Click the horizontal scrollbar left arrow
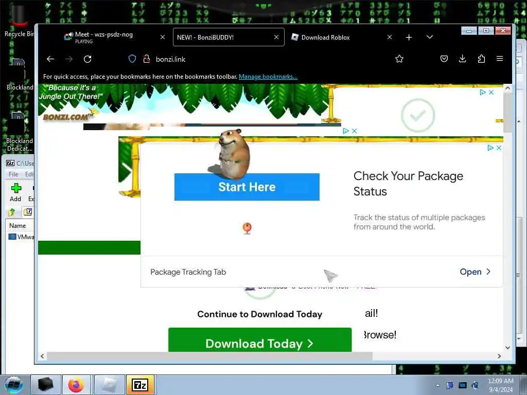The height and width of the screenshot is (395, 527). click(x=42, y=356)
